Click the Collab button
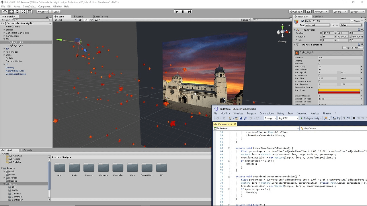 296,12
